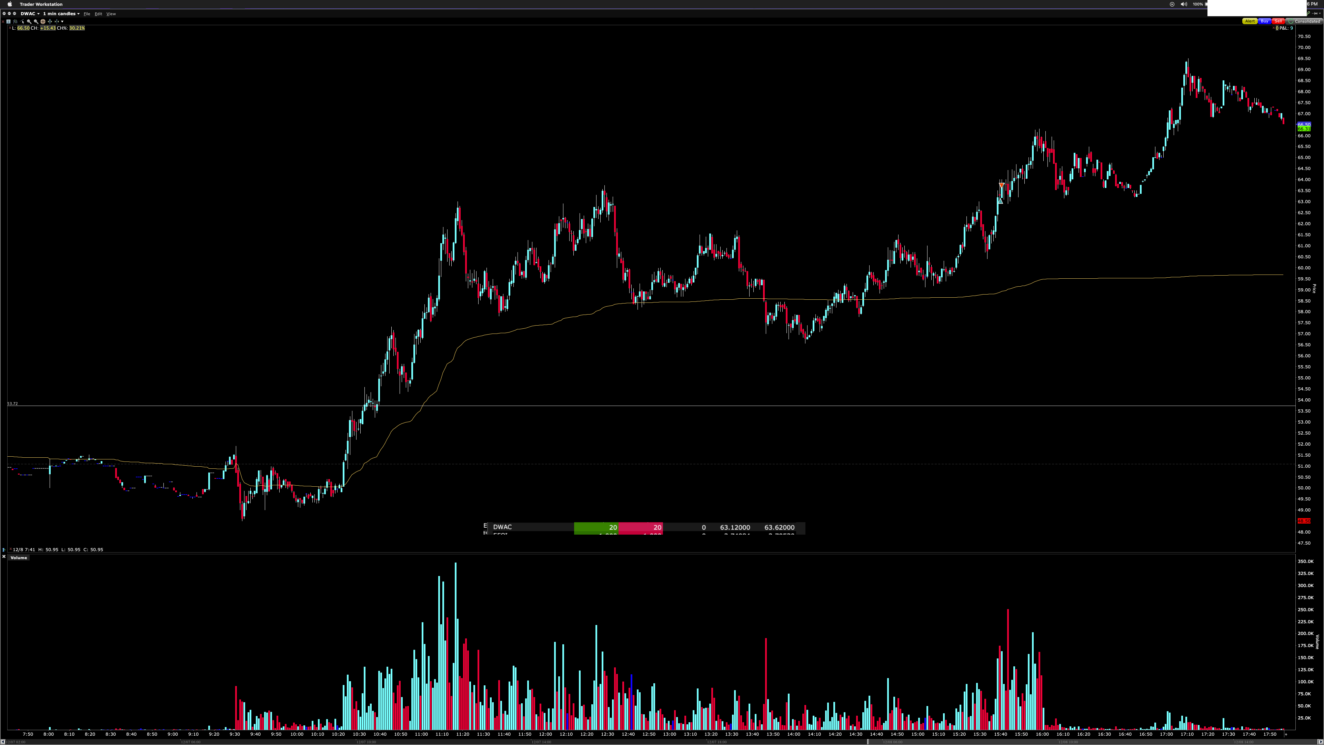Remove the L/CH quote info line
Screen dimensions: 1324x745
(x=10, y=28)
